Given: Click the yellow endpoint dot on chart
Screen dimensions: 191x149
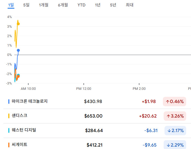Looking at the screenshot, I should [x=18, y=24].
